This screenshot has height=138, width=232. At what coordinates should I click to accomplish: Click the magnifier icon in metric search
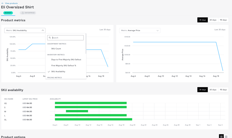pyautogui.click(x=50, y=38)
